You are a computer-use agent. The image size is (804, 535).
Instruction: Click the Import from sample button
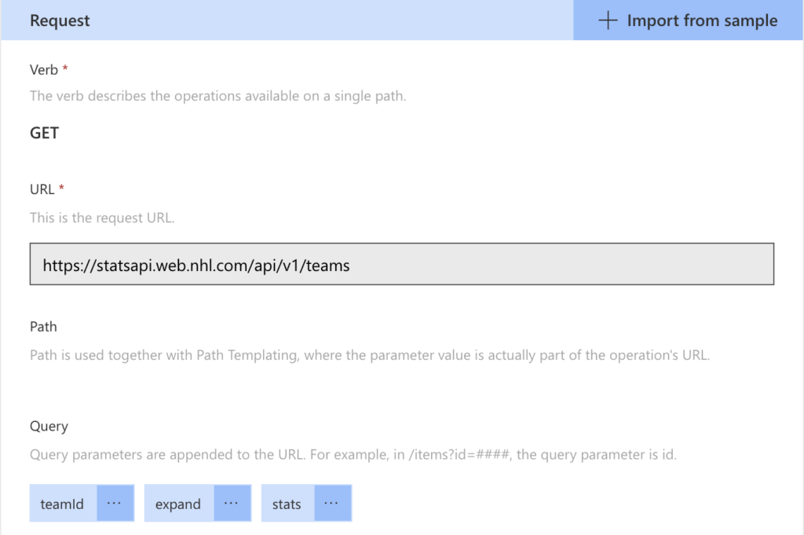coord(687,20)
